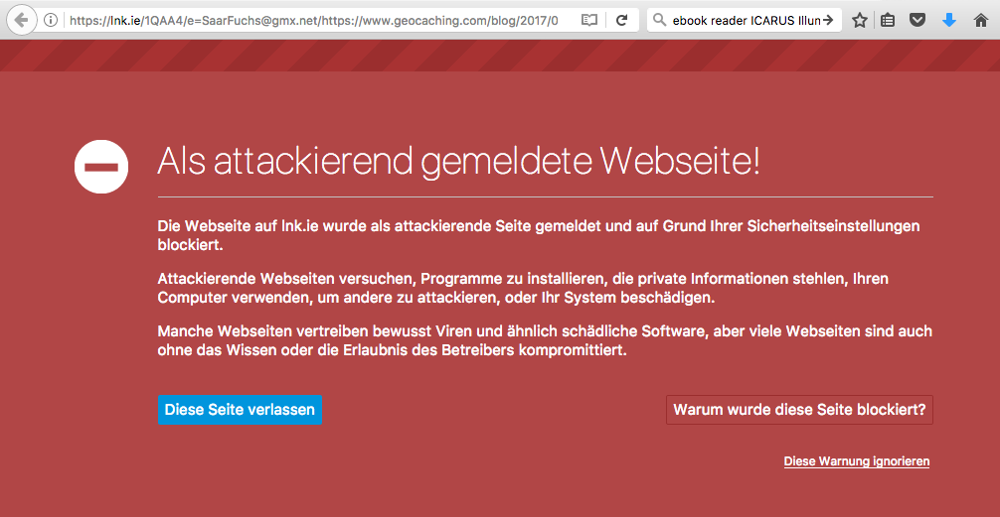The image size is (1000, 517).
Task: Click the paragraph starting 'Die Webseite auf lnk.ie'
Action: pos(539,235)
